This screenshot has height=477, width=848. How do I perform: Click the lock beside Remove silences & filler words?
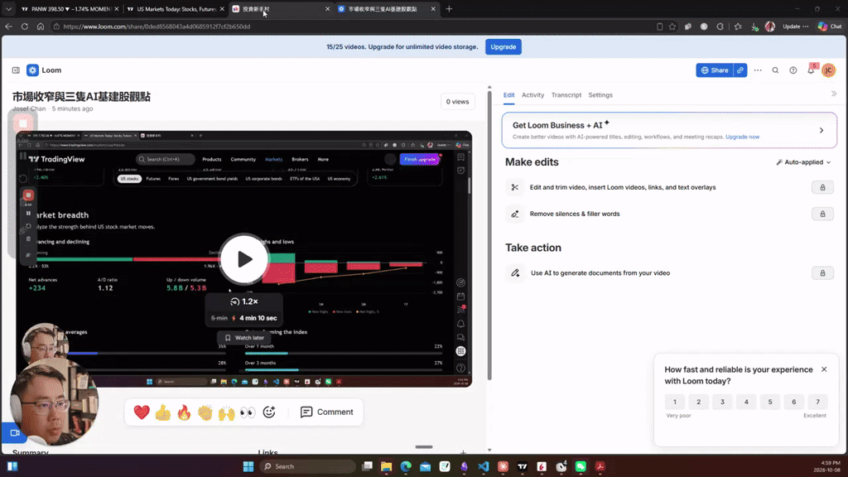coord(822,214)
